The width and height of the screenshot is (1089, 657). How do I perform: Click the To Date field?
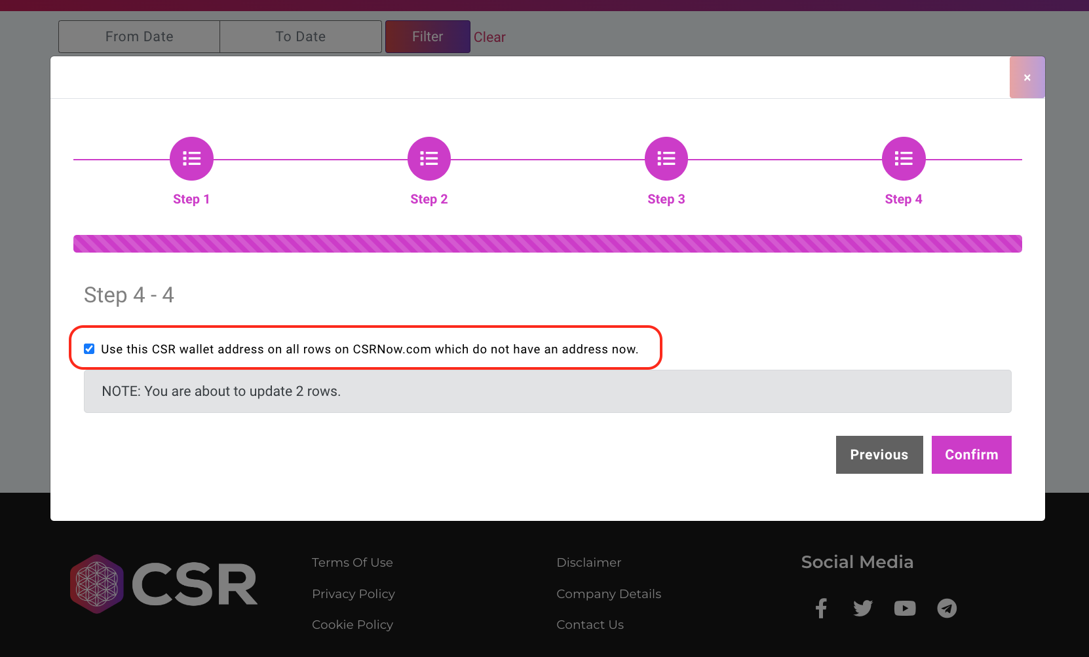pos(300,37)
